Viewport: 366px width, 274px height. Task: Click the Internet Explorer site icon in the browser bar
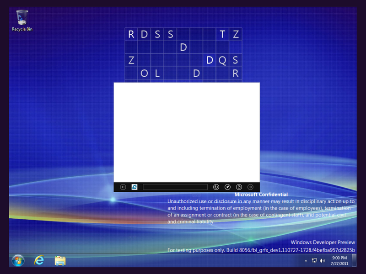(135, 187)
